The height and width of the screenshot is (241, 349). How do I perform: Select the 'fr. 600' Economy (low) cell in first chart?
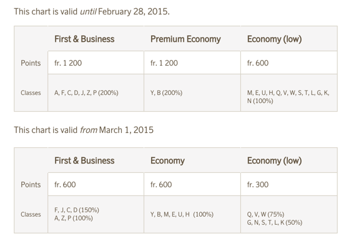pos(289,63)
